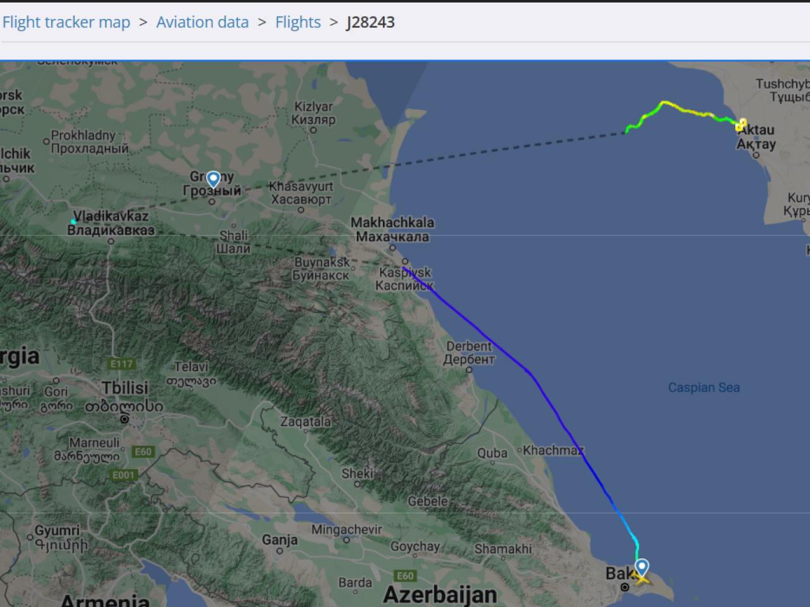Click the E60 road shield near Marneuli
Image resolution: width=810 pixels, height=607 pixels.
[143, 451]
